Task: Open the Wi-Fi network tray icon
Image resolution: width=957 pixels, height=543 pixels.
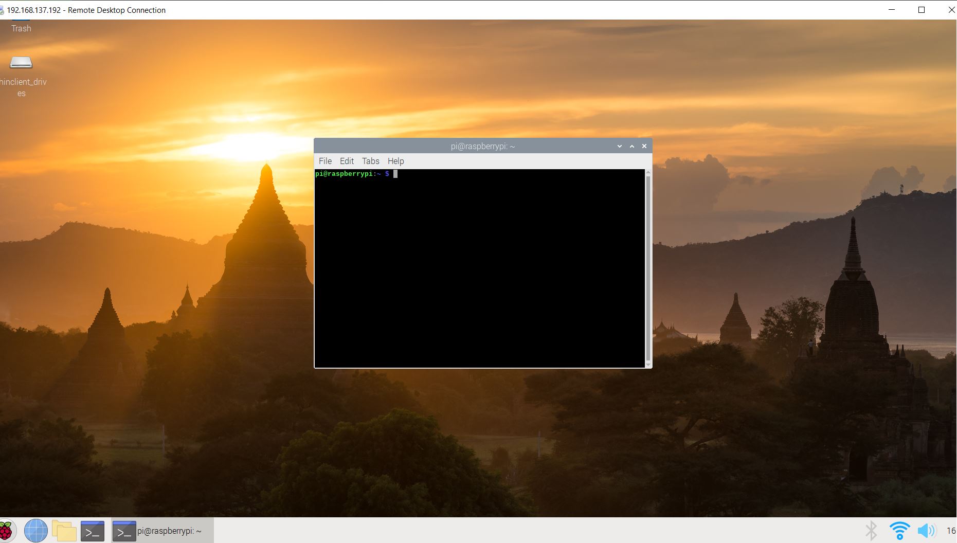Action: point(899,531)
